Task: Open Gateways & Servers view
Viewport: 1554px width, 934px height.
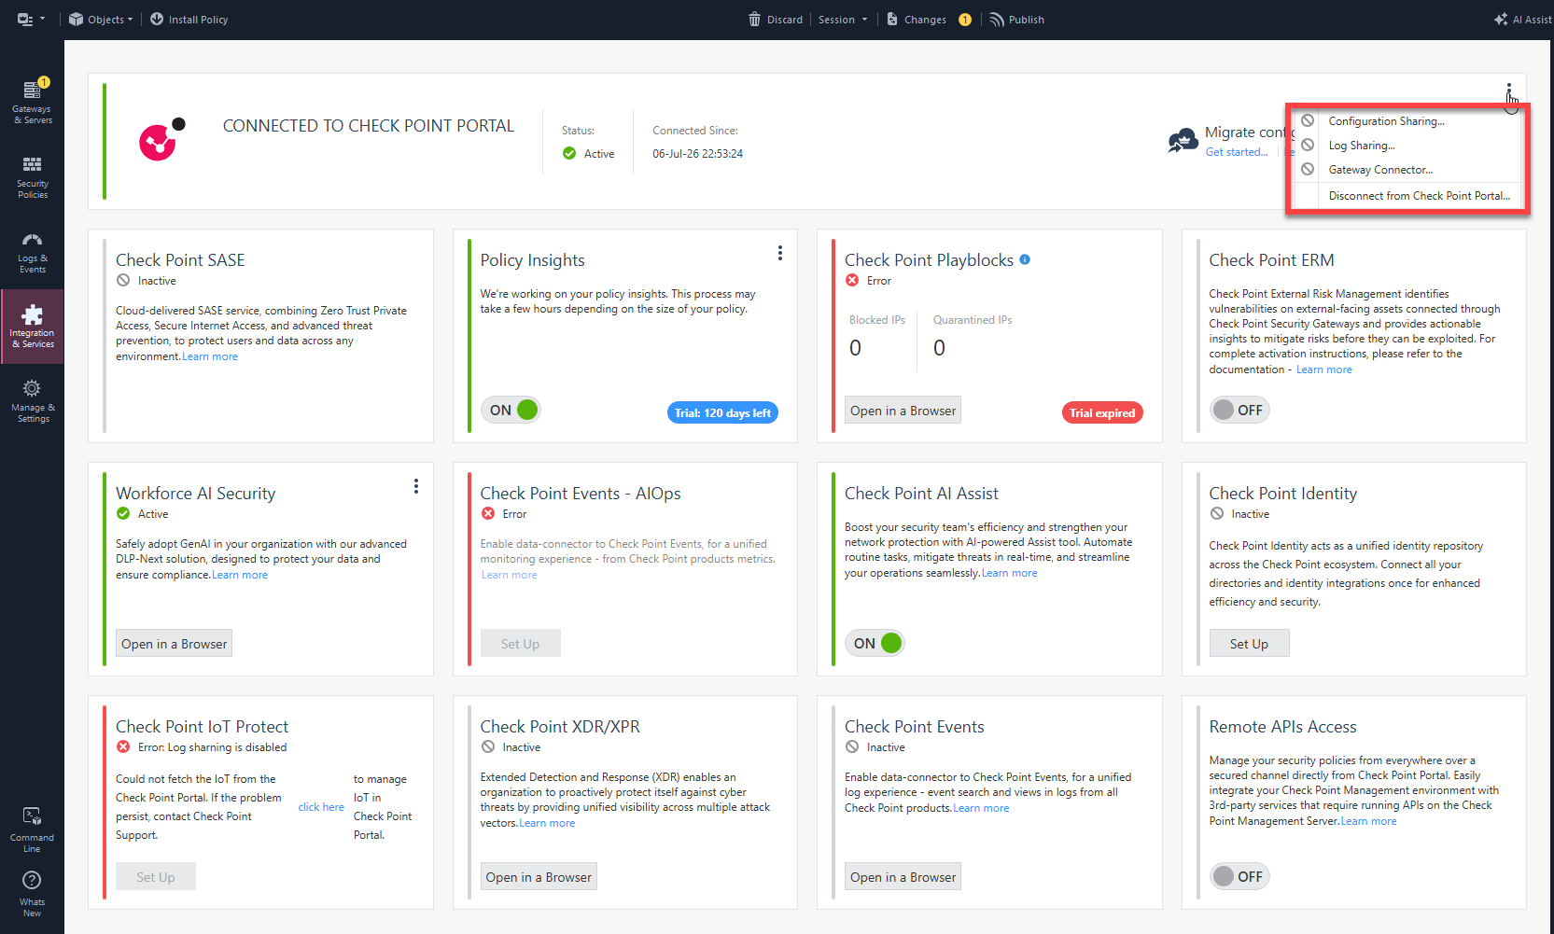Action: (32, 102)
